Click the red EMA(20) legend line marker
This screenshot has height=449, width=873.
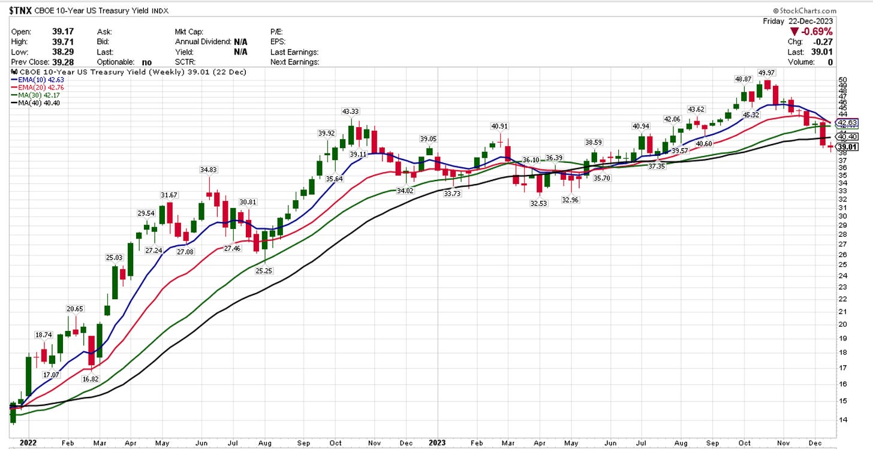14,88
